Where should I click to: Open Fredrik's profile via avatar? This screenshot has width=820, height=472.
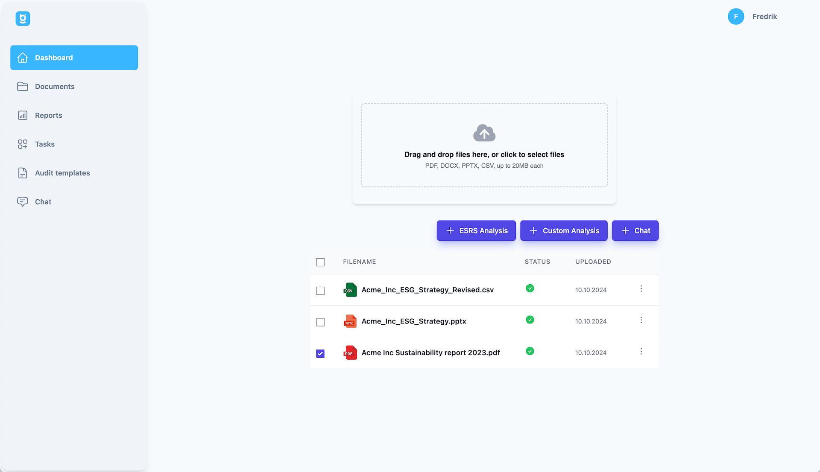coord(736,17)
